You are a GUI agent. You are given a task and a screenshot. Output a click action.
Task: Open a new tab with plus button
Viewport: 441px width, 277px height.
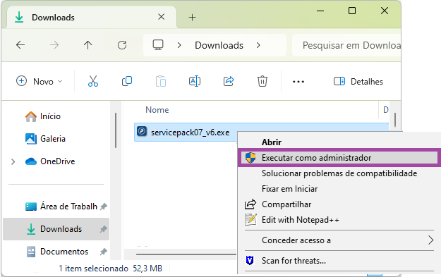coord(192,18)
